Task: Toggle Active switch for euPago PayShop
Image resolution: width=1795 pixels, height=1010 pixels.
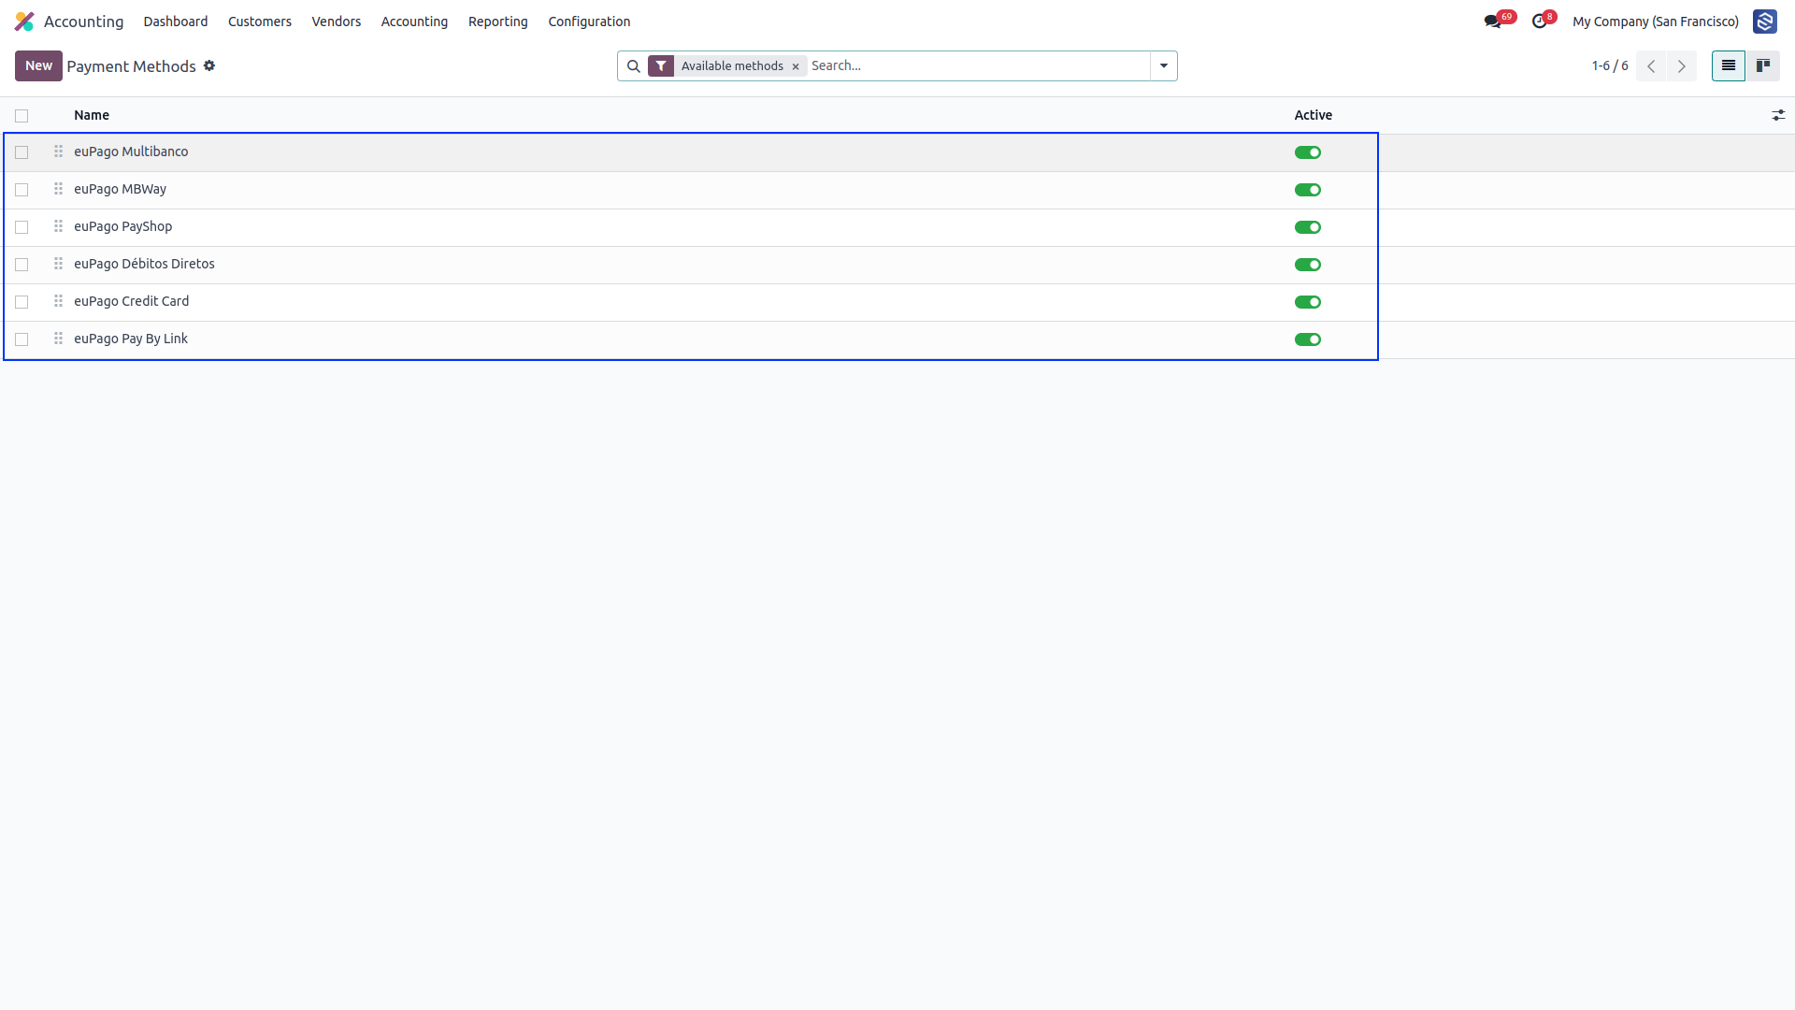Action: click(x=1307, y=227)
